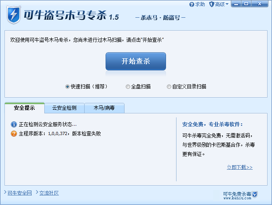The image size is (272, 205).
Task: Click the blue shield lightning logo
Action: [14, 15]
